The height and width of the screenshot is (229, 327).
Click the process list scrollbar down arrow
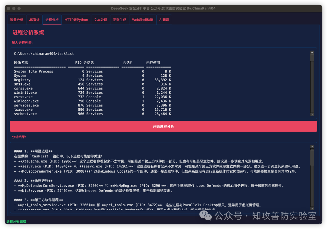[x=312, y=114]
